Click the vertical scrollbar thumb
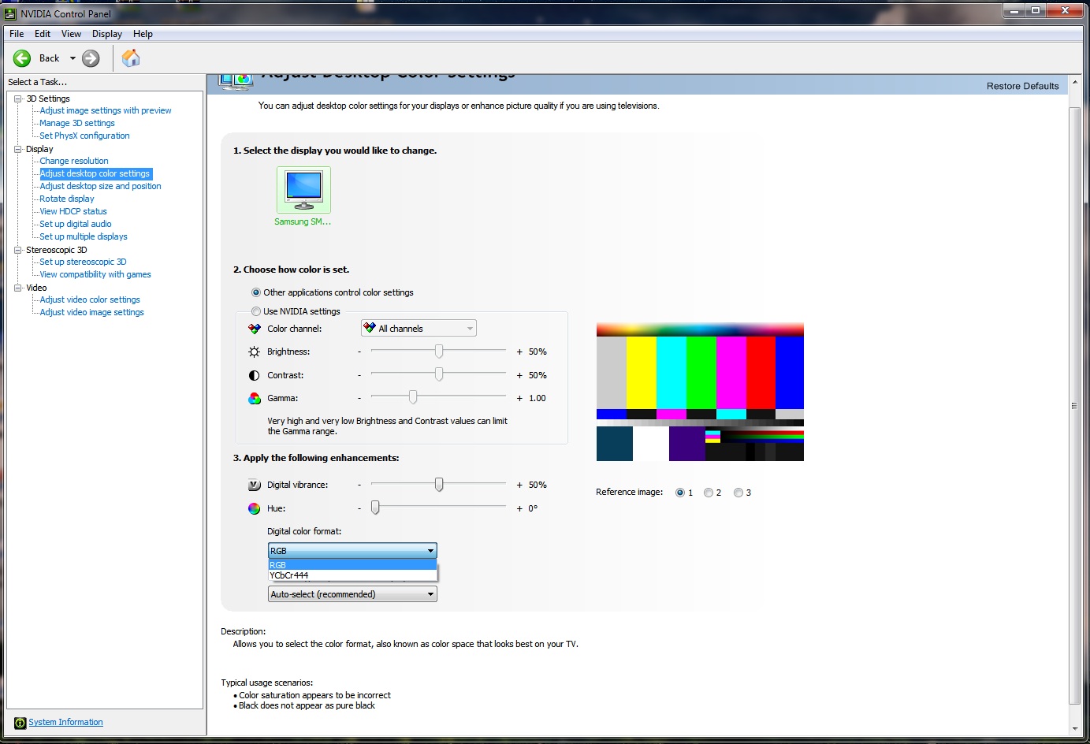This screenshot has width=1090, height=744. (x=1074, y=405)
